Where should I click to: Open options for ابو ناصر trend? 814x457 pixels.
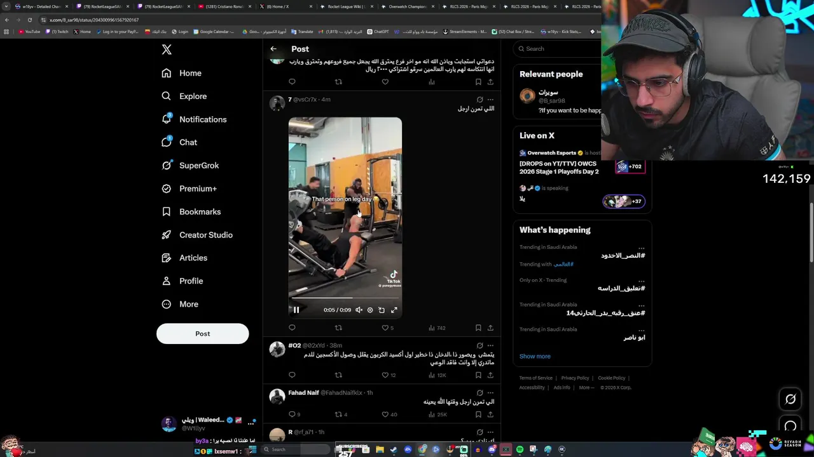[x=641, y=329]
